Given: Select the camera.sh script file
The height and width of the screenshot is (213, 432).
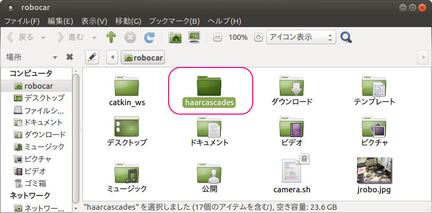Looking at the screenshot, I should click(x=292, y=171).
